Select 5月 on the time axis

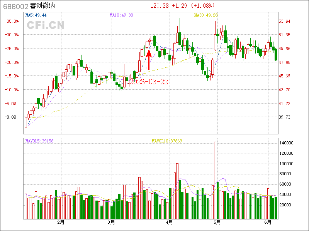coord(217,223)
